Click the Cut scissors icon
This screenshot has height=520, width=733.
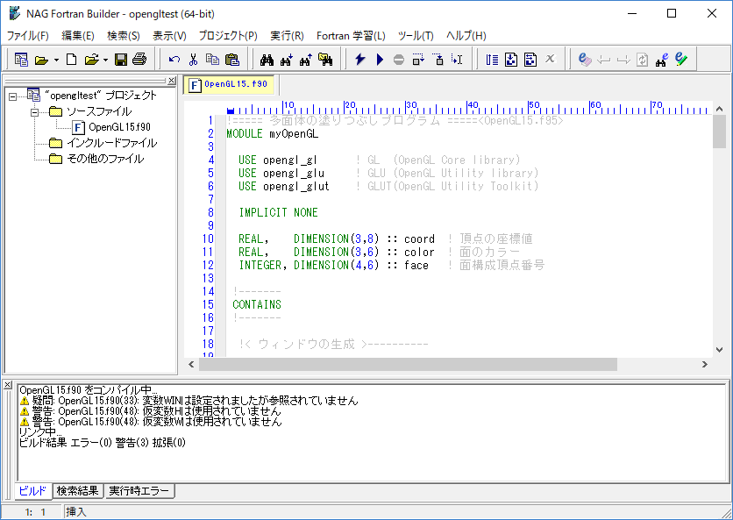(x=193, y=60)
